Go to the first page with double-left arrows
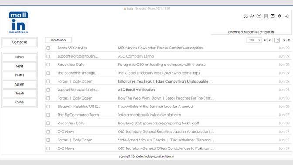 (265, 40)
